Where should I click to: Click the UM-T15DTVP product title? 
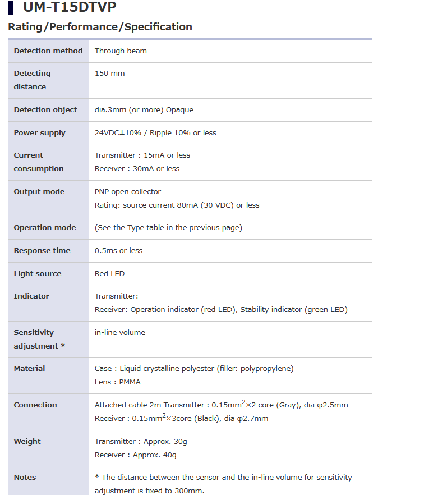(x=70, y=8)
